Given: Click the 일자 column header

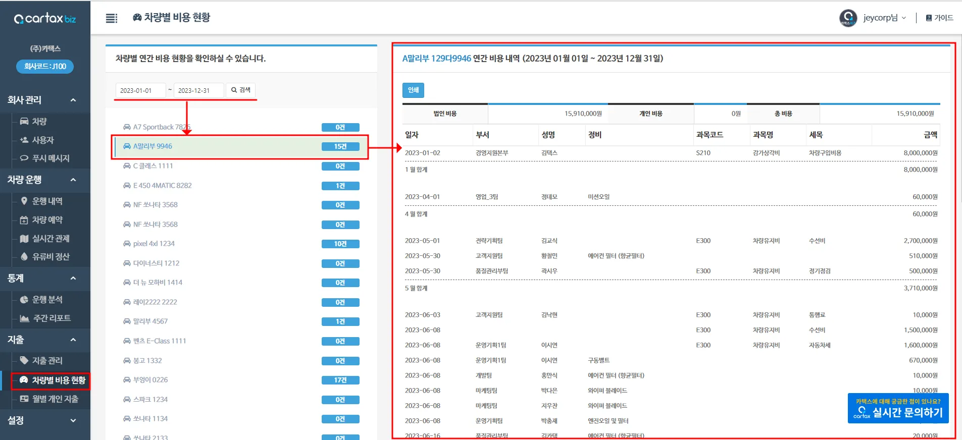Looking at the screenshot, I should (412, 135).
